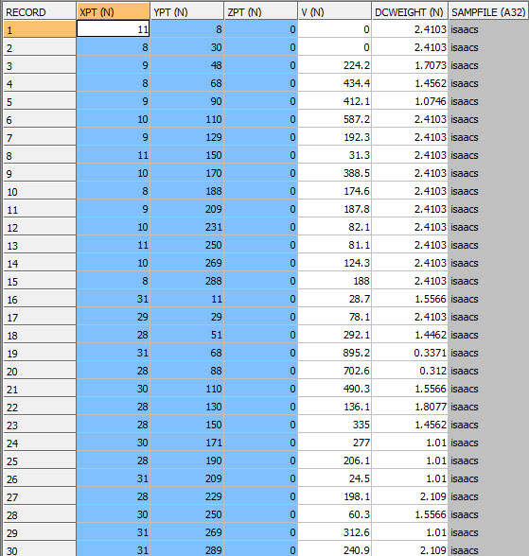
Task: Click the ZPT (N) column header
Action: click(x=261, y=12)
